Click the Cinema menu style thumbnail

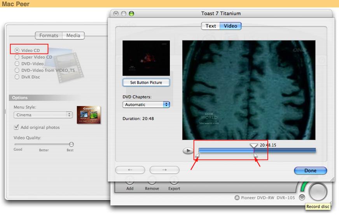pos(89,114)
